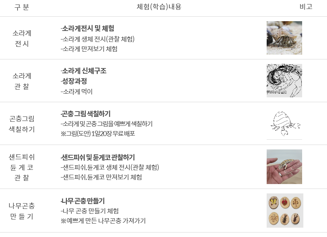Click the 소라게 신체구조 heading text
This screenshot has height=237, width=327.
coord(84,71)
